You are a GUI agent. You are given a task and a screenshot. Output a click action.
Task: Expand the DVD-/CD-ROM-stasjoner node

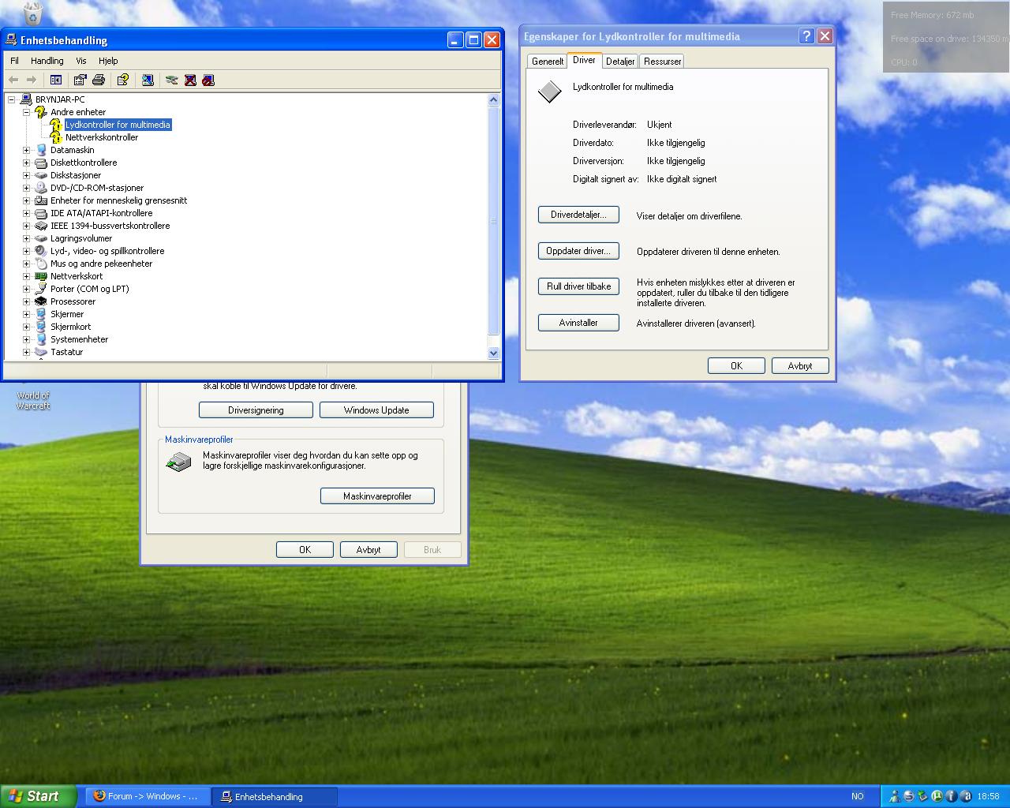pos(27,188)
